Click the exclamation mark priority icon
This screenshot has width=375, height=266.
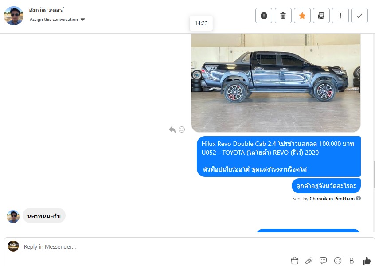click(x=340, y=16)
